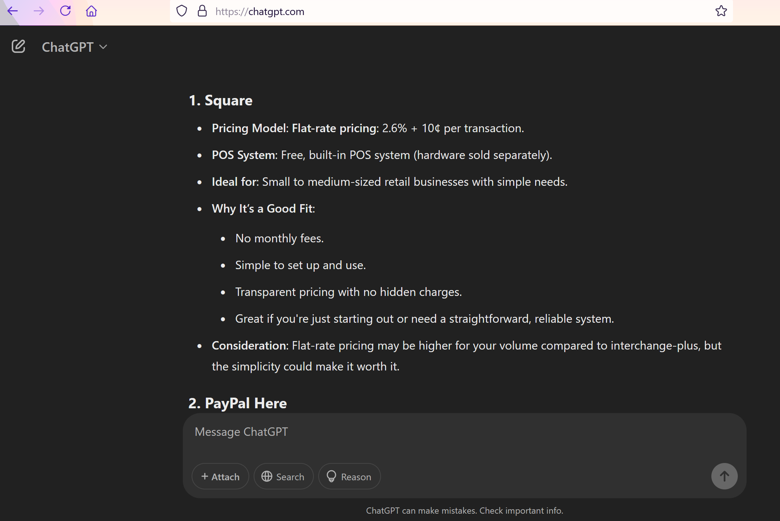This screenshot has width=780, height=521.
Task: Expand the ChatGPT model dropdown
Action: (75, 47)
